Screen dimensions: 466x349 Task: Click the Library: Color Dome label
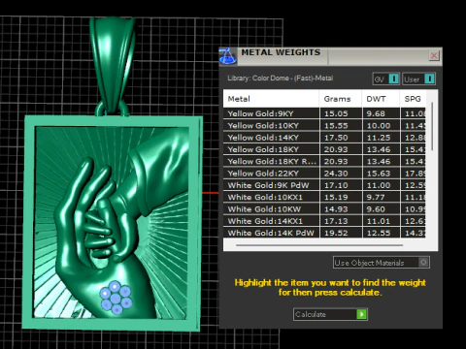point(280,79)
